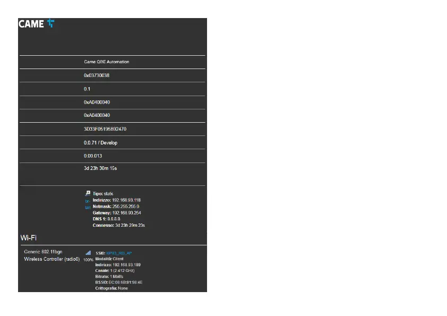Click the CAME logo
The width and height of the screenshot is (447, 316).
pos(36,24)
